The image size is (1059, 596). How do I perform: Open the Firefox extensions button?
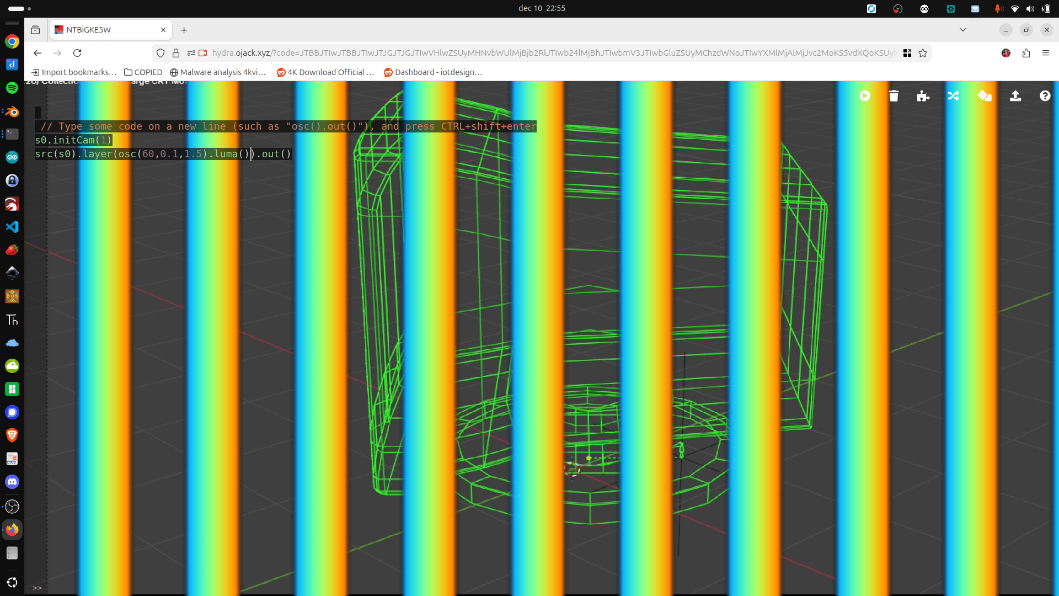[x=1026, y=53]
